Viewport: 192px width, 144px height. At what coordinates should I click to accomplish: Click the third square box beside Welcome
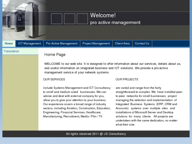pyautogui.click(x=82, y=19)
